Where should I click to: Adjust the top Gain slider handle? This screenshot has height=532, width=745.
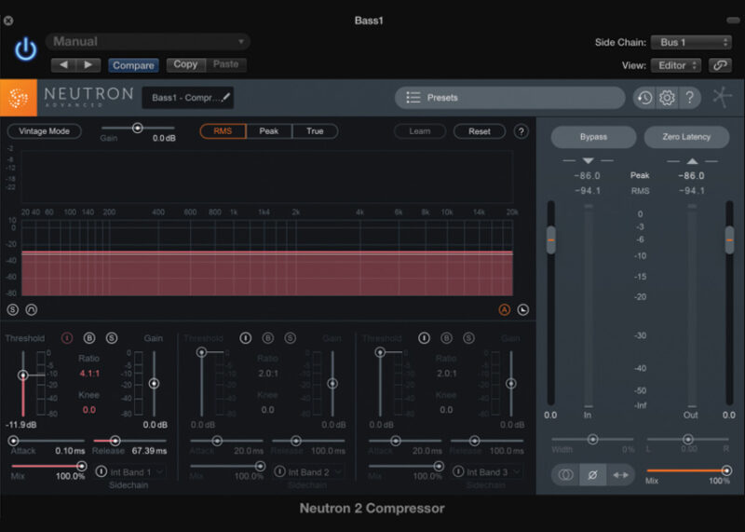(x=138, y=128)
